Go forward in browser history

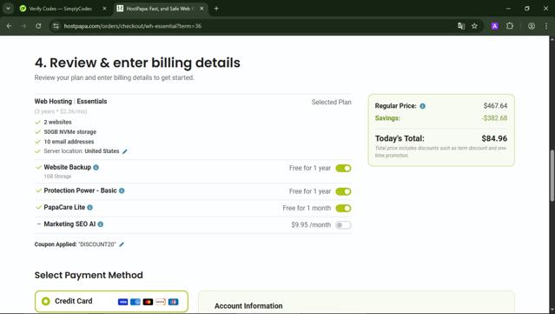click(x=23, y=26)
